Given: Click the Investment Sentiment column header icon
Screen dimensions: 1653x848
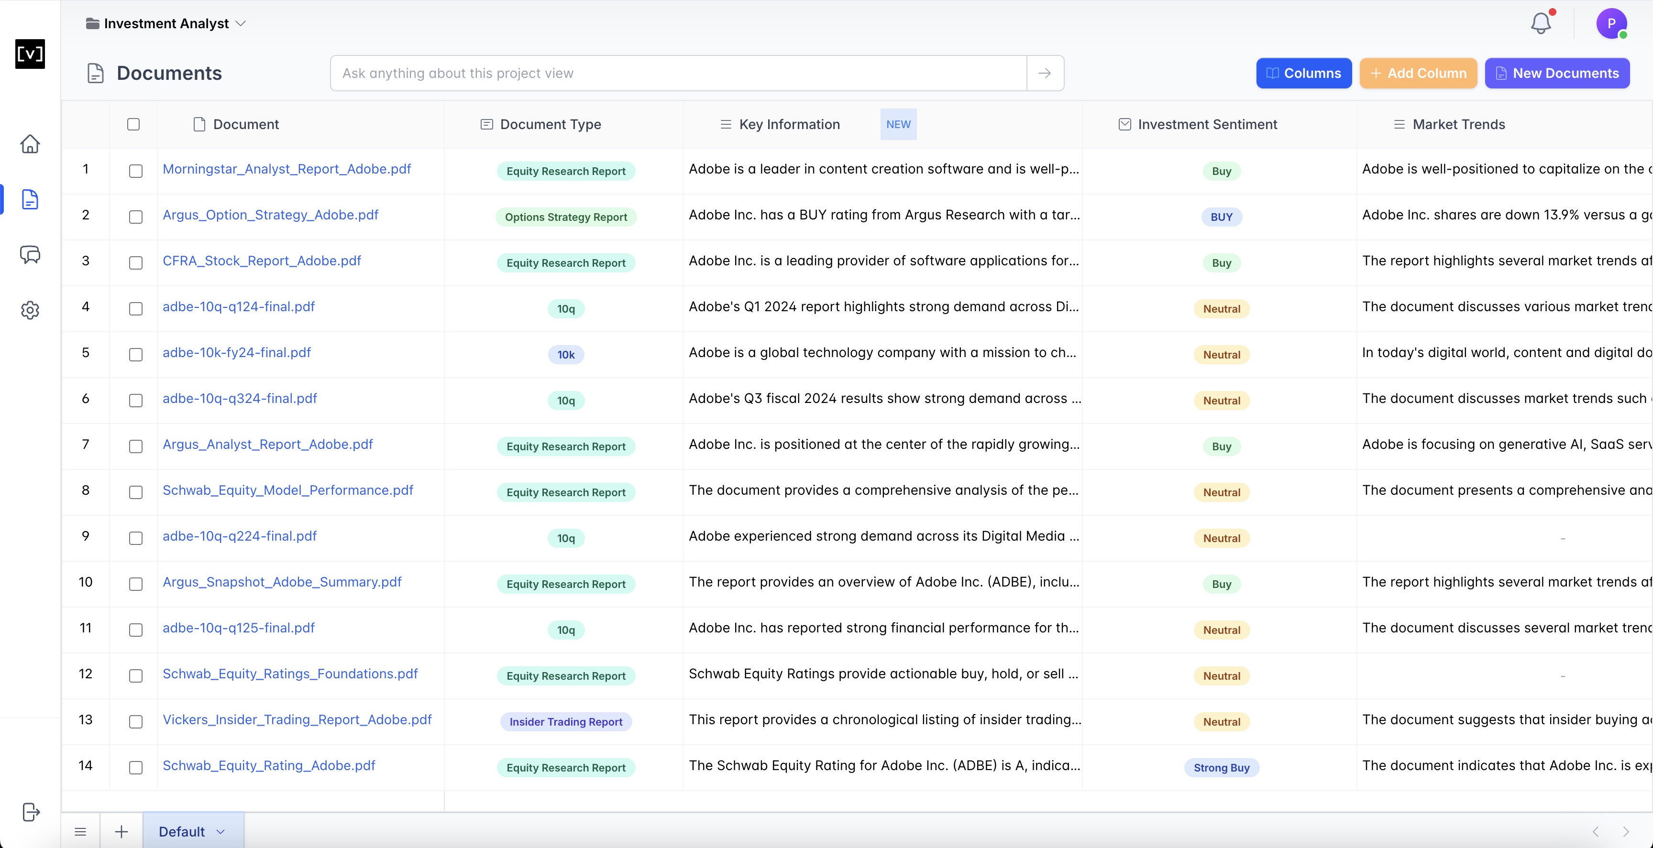Looking at the screenshot, I should (1124, 124).
